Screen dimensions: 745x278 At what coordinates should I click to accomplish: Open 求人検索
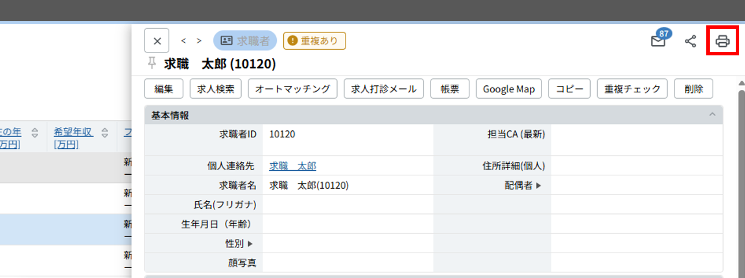pyautogui.click(x=216, y=89)
